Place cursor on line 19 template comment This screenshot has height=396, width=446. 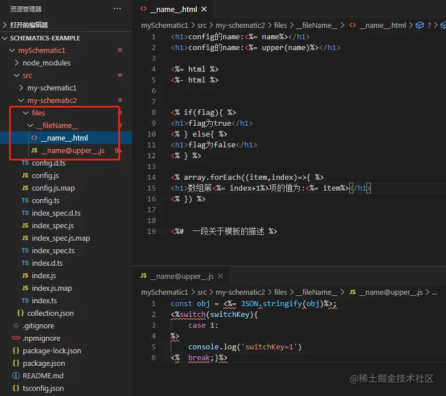tap(224, 231)
